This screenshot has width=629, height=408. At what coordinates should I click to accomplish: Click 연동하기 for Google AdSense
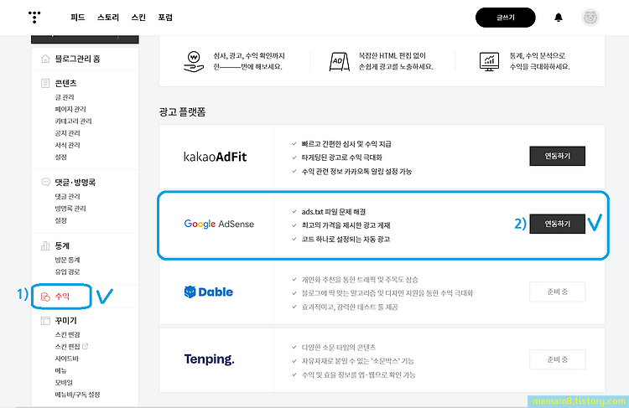[557, 224]
